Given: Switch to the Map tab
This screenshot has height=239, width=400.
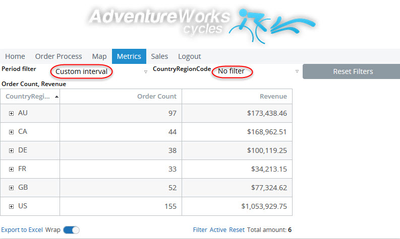Looking at the screenshot, I should click(99, 56).
